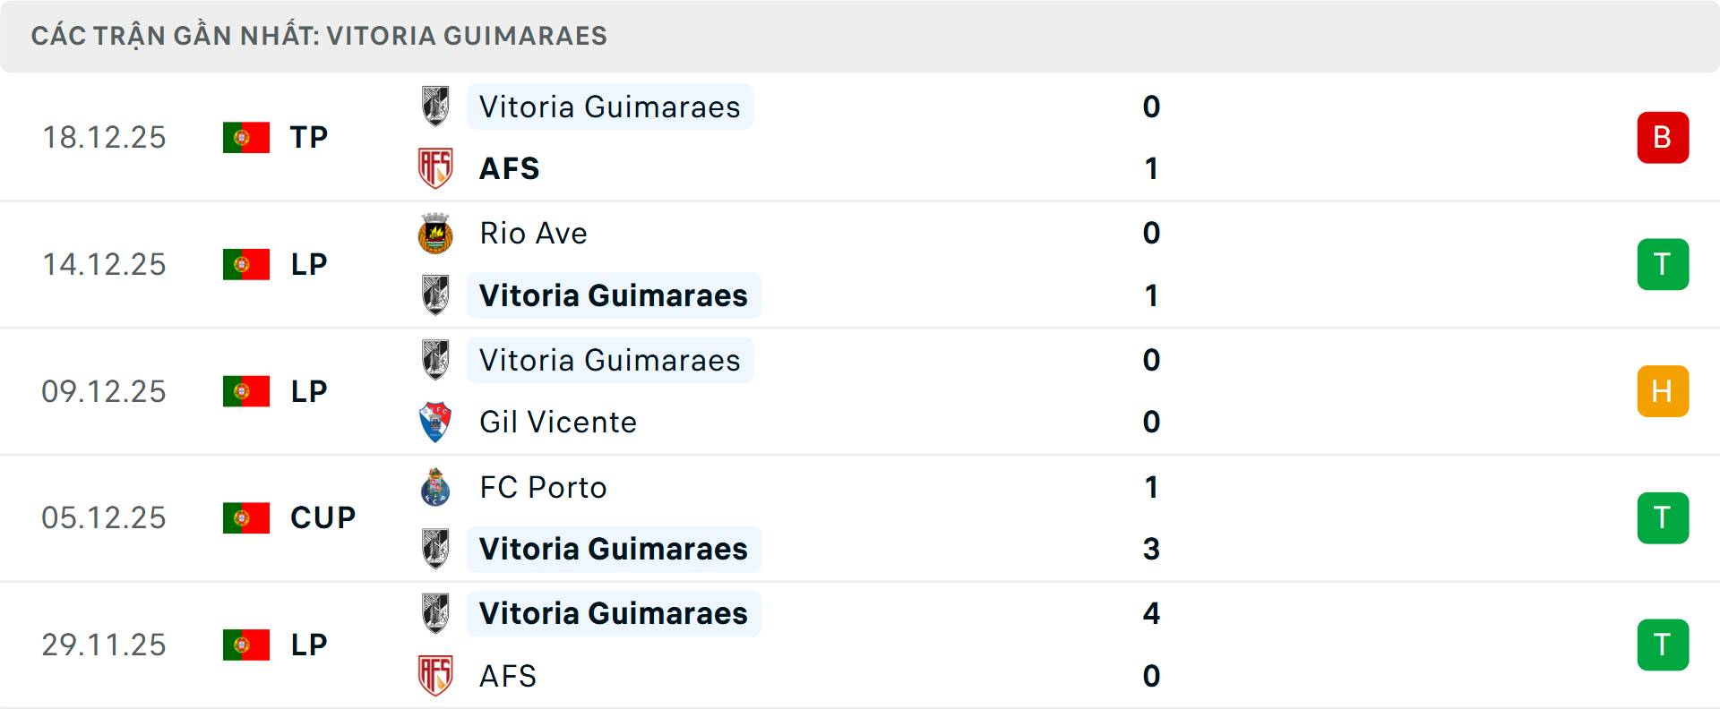Screen dimensions: 1720x709
Task: Click the red B result badge
Action: click(x=1663, y=137)
